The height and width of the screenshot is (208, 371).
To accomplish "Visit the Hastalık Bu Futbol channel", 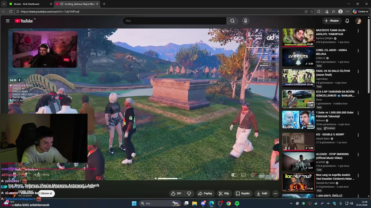I will click(x=325, y=183).
